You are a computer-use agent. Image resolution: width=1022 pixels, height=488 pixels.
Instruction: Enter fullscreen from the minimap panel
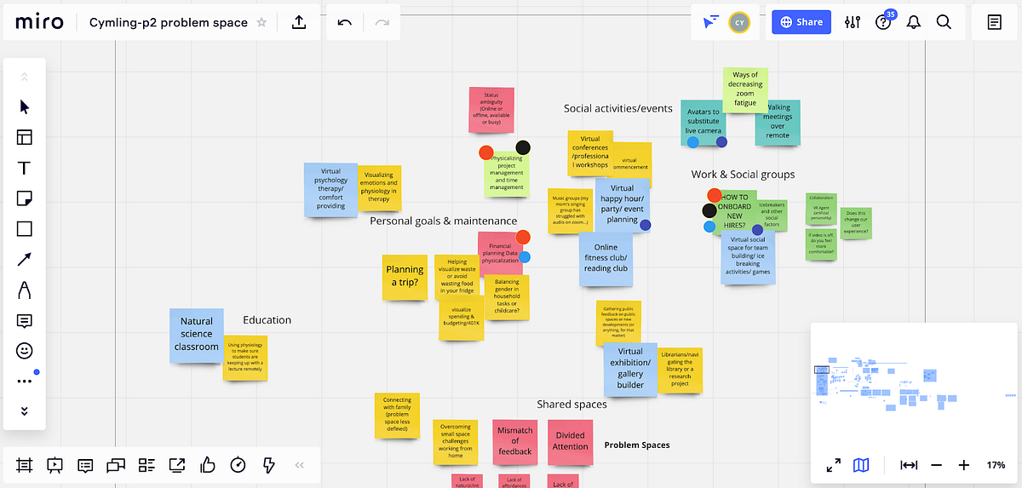tap(834, 465)
